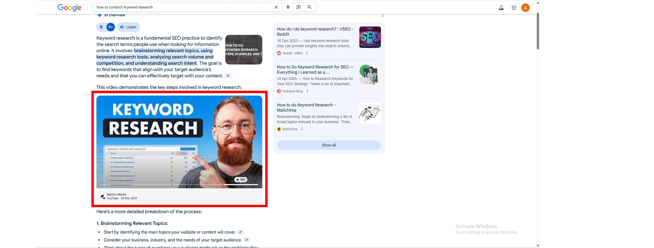The width and height of the screenshot is (654, 248).
Task: Open the account avatar labeled A
Action: tap(525, 7)
